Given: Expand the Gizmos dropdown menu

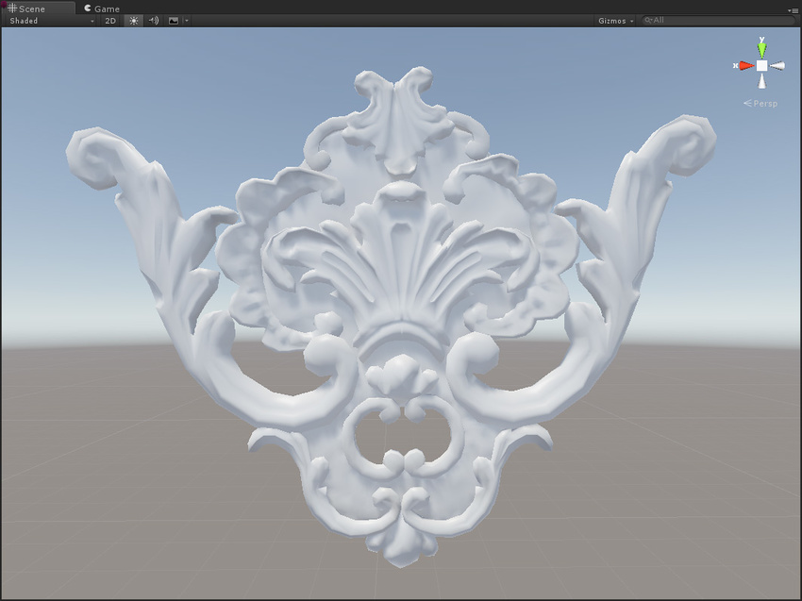Looking at the screenshot, I should point(615,20).
